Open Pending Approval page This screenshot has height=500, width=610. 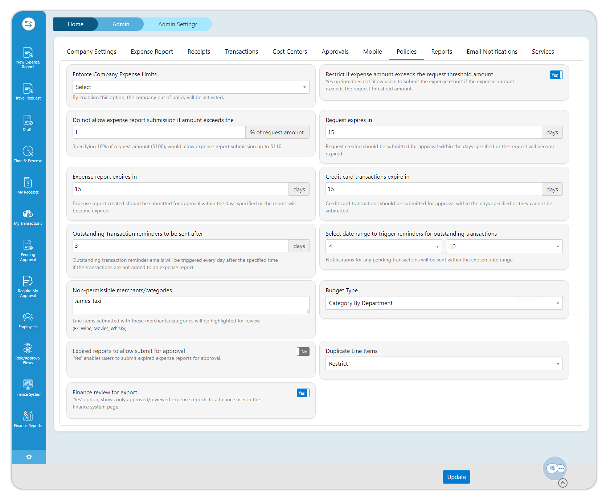[x=28, y=251]
